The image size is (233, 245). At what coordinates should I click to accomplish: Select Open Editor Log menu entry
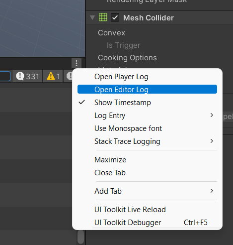pyautogui.click(x=147, y=89)
